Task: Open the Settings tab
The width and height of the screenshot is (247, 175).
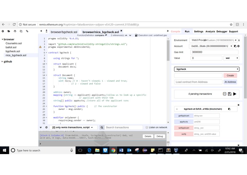Action: [199, 32]
